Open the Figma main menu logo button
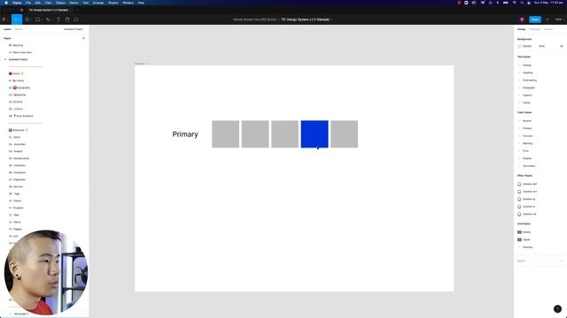Image resolution: width=567 pixels, height=318 pixels. tap(4, 19)
